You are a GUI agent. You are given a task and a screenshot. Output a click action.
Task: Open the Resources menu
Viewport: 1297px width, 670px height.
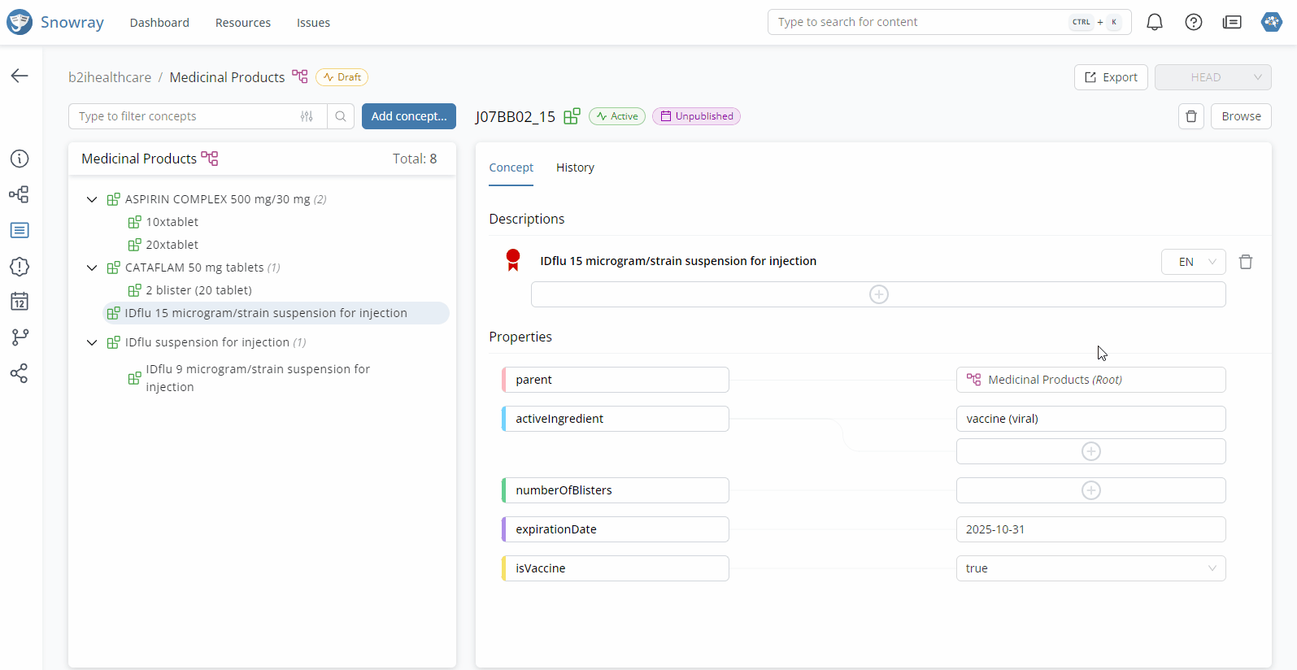coord(242,23)
